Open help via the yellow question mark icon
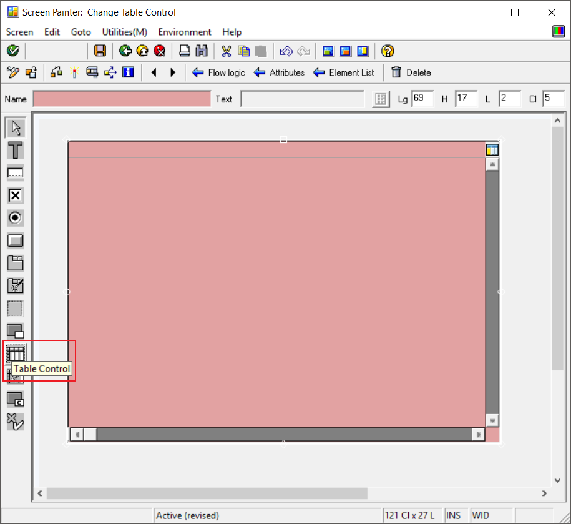Screen dimensions: 571x524 pyautogui.click(x=388, y=51)
